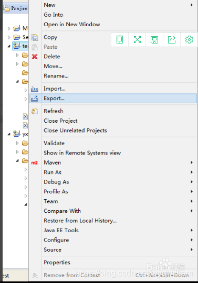Open the Run As submenu arrow
Screen dimensions: 198x283
click(x=192, y=172)
